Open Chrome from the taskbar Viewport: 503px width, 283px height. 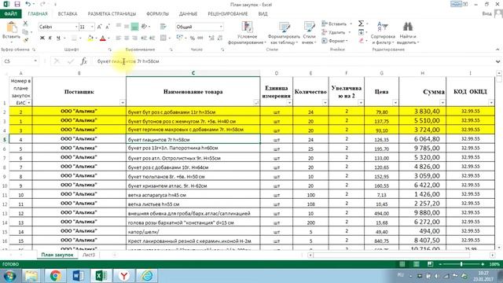pos(55,276)
